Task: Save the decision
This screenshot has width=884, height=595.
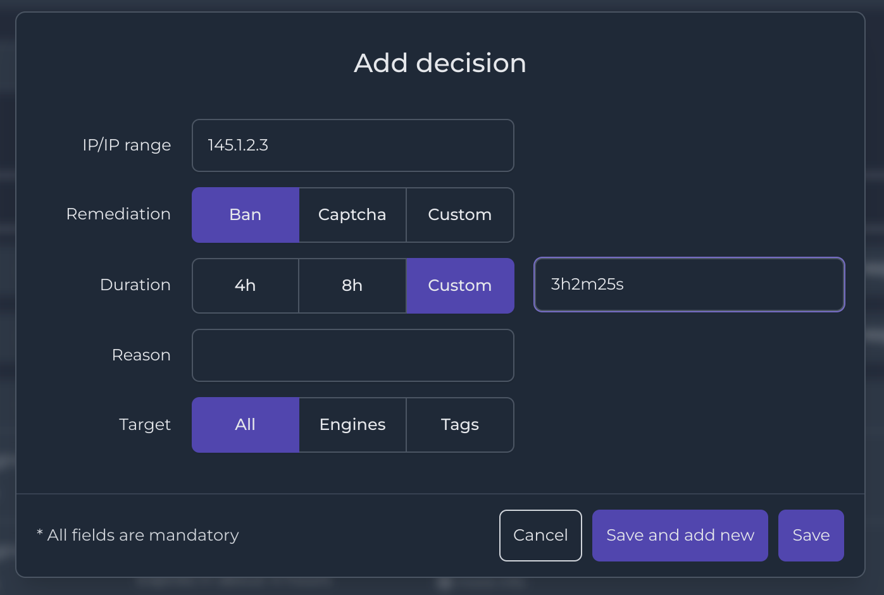Action: [811, 536]
